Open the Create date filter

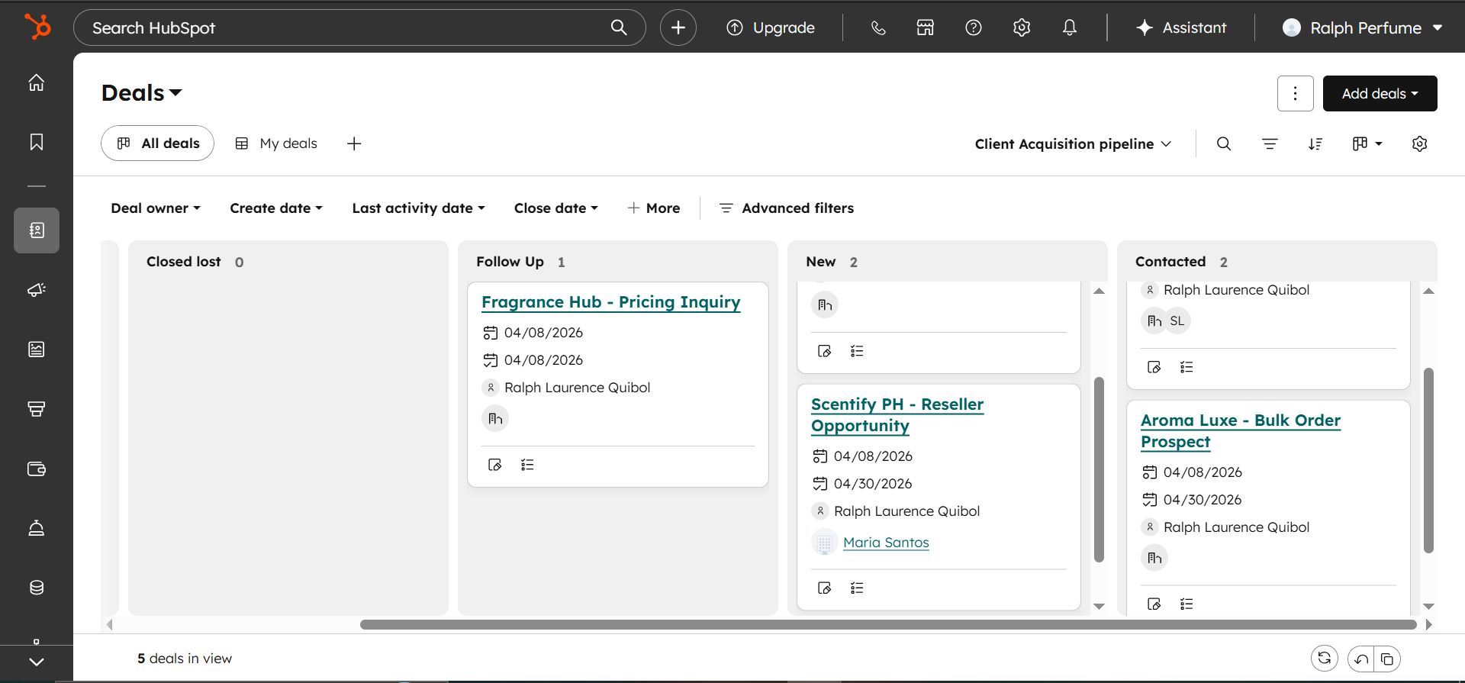pyautogui.click(x=276, y=208)
